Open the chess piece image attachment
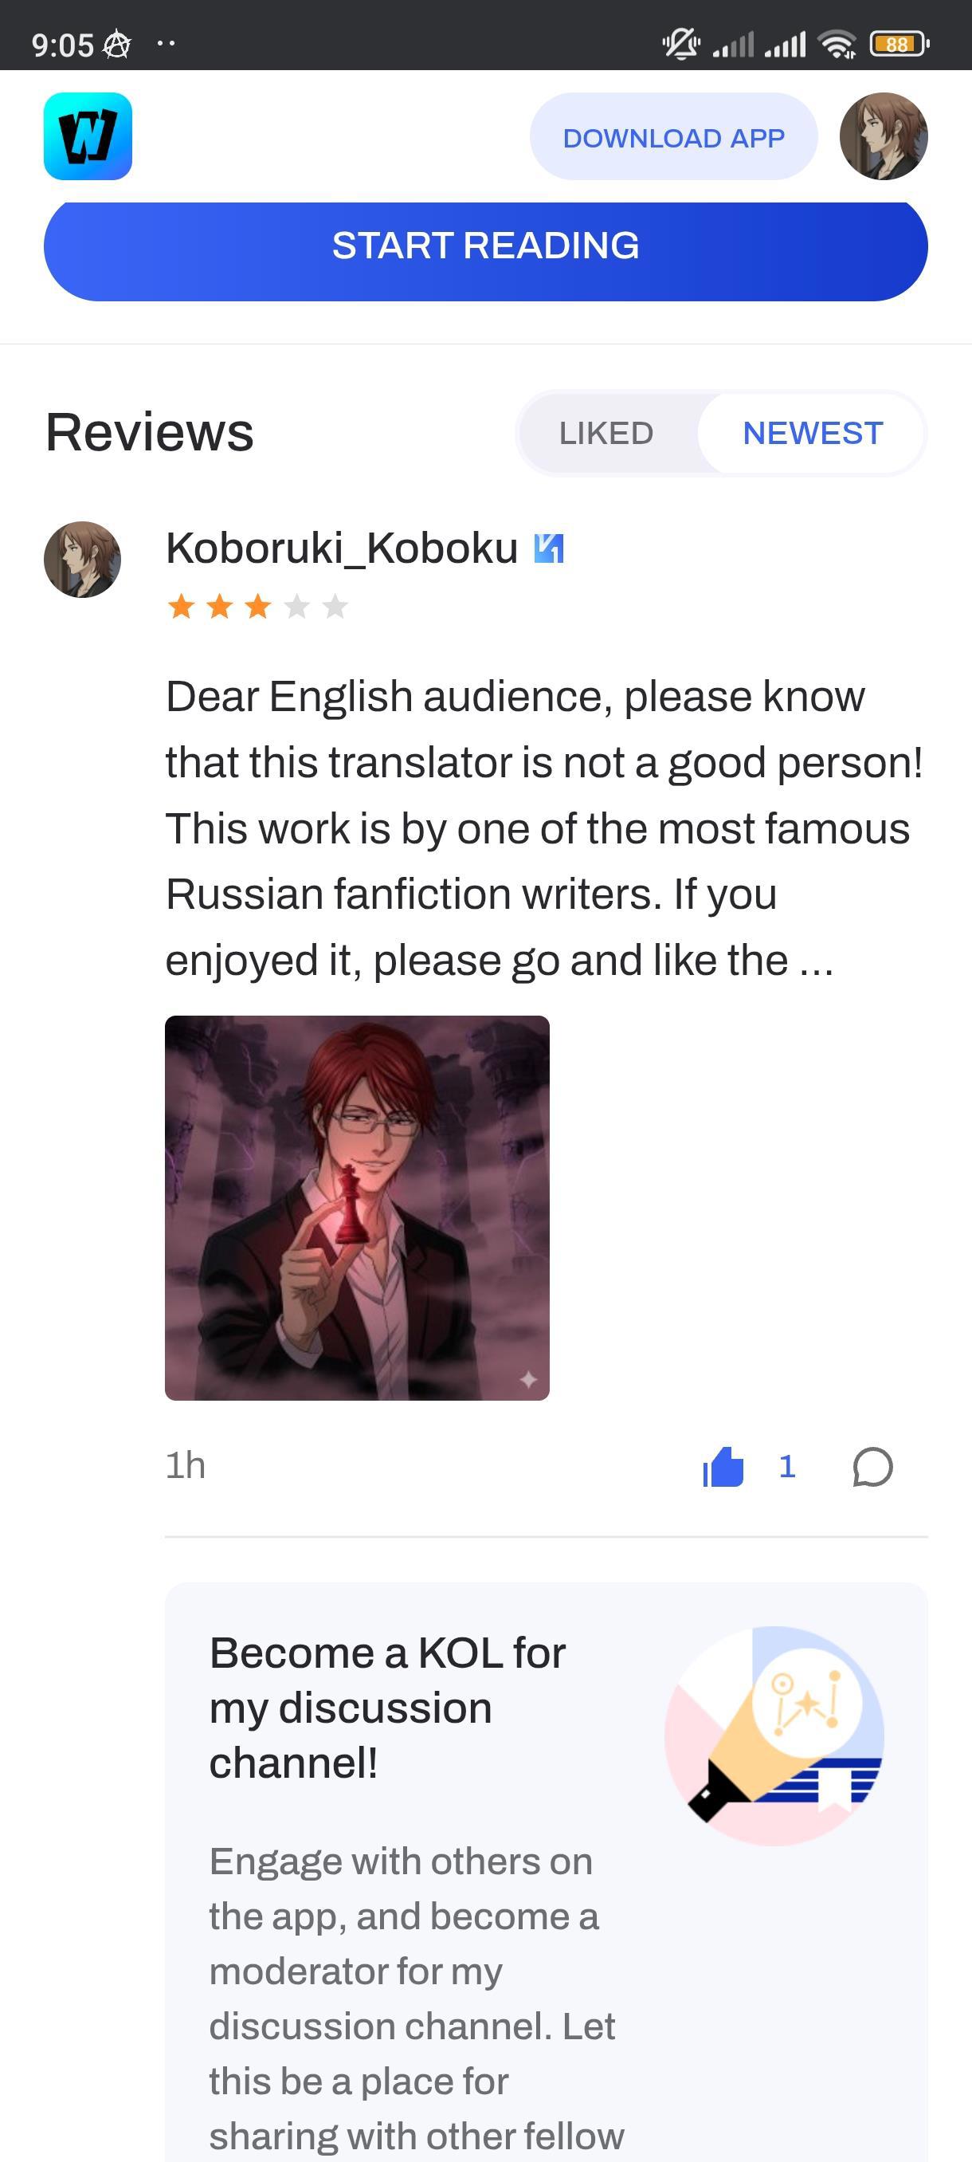972x2162 pixels. (x=357, y=1208)
